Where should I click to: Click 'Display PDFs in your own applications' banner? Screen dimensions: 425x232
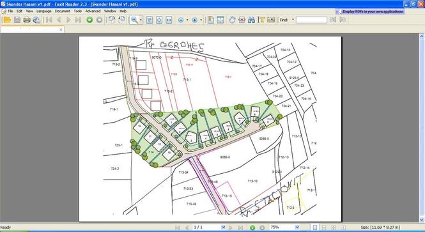[369, 12]
